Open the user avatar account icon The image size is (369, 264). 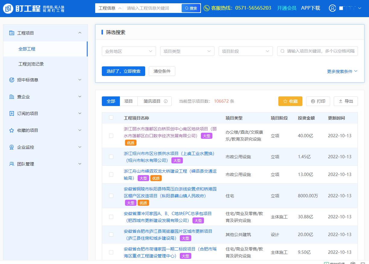pos(332,8)
